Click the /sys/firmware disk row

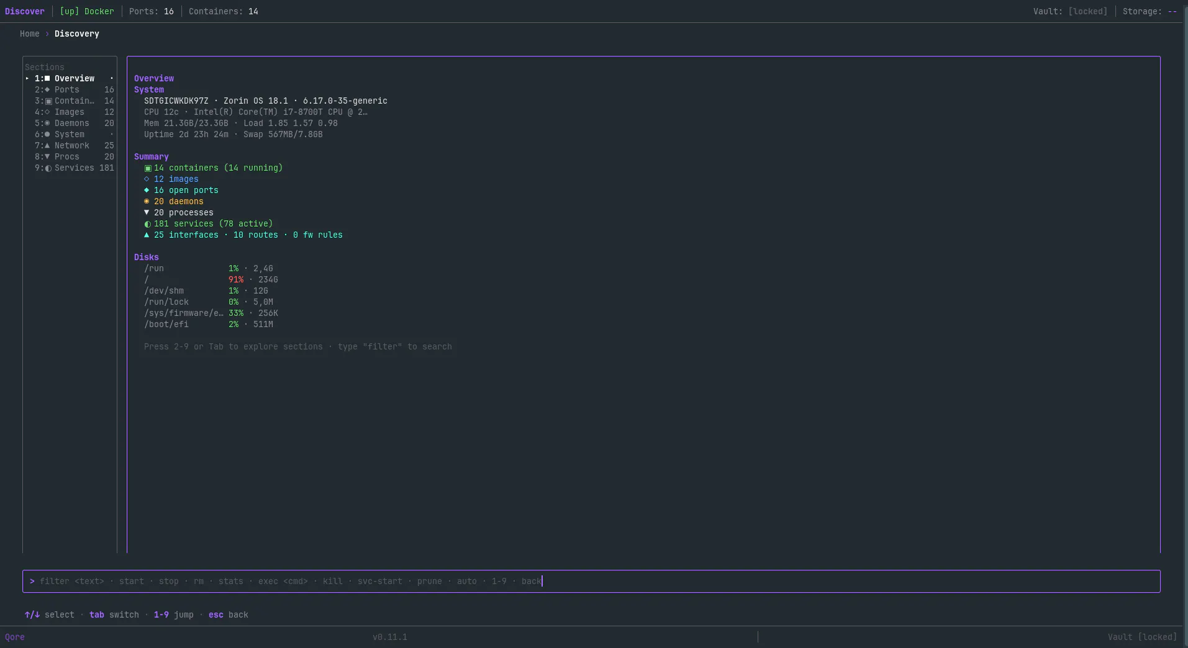(x=211, y=313)
